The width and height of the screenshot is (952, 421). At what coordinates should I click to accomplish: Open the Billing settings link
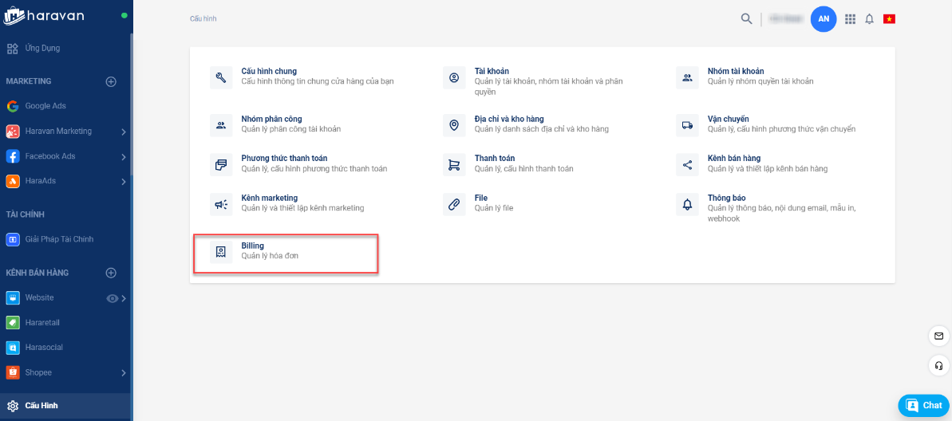tap(253, 246)
